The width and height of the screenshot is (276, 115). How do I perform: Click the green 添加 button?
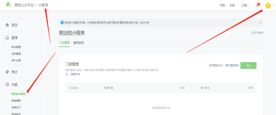pyautogui.click(x=248, y=66)
